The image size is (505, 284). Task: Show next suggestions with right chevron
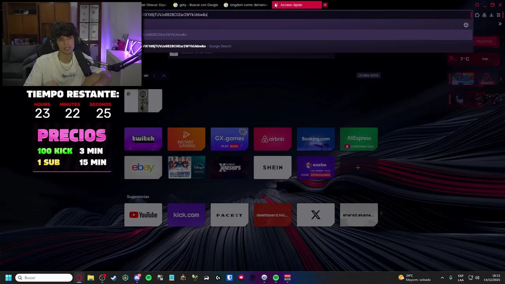click(381, 213)
